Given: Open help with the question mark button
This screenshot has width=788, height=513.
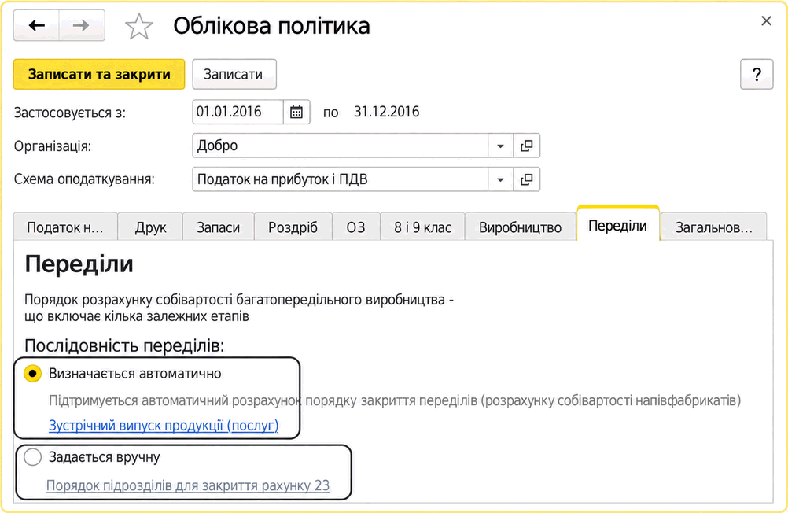Looking at the screenshot, I should [757, 75].
